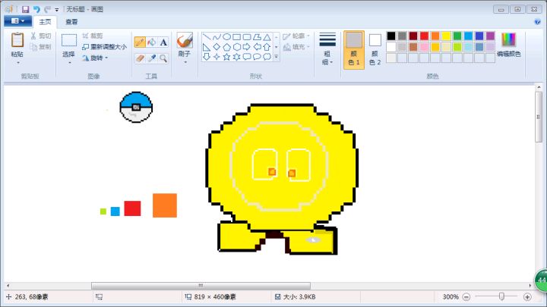Image resolution: width=547 pixels, height=307 pixels.
Task: Activate the Color 2 selector
Action: [x=375, y=49]
